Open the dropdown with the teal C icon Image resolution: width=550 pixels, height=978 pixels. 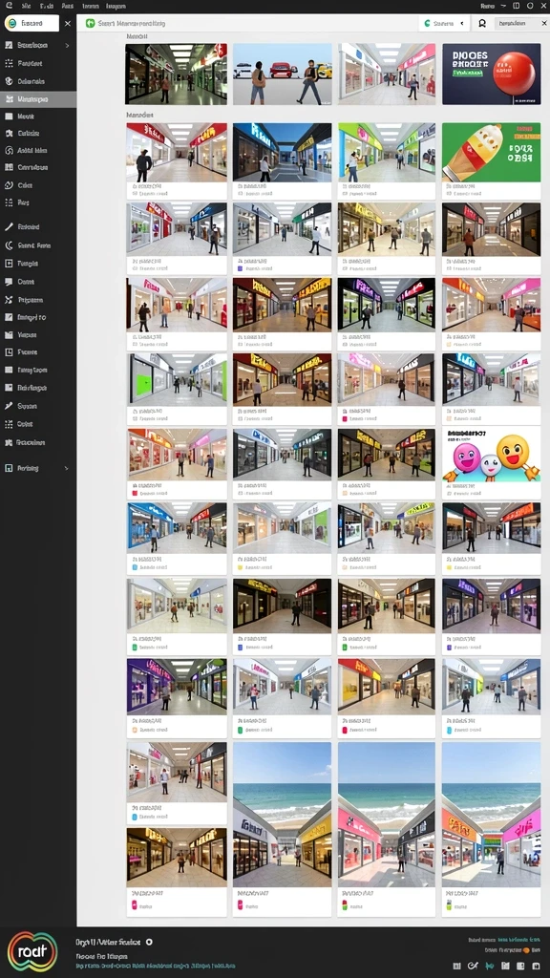pyautogui.click(x=443, y=23)
